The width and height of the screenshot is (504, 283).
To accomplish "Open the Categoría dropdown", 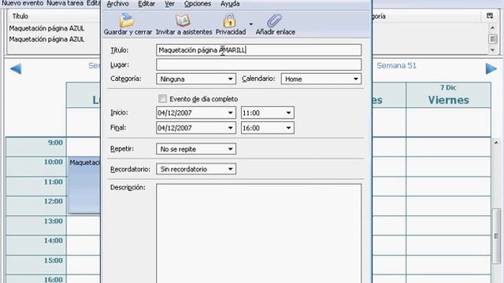I will pos(196,79).
